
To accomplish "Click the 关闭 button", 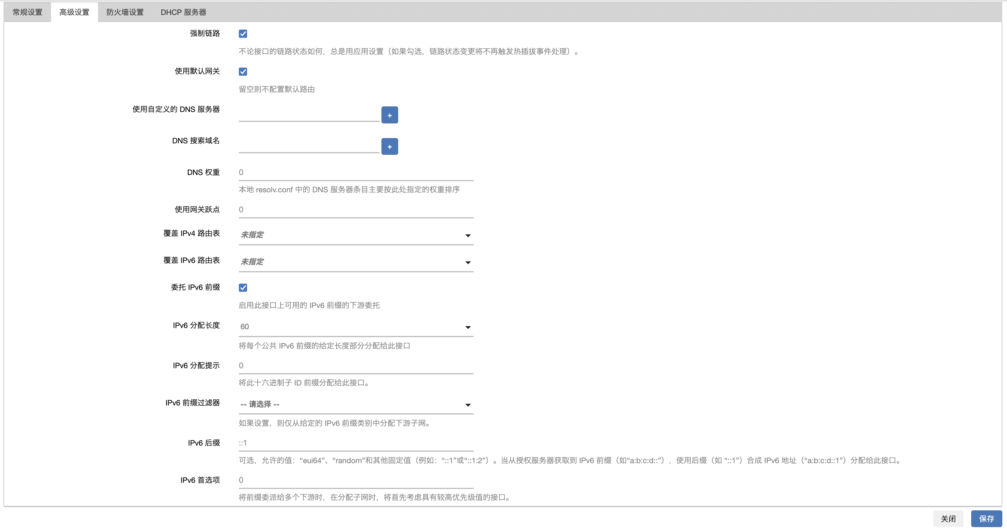I will coord(948,519).
